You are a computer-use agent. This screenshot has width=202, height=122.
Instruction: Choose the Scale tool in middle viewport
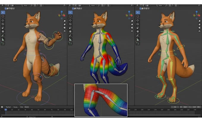pos(70,28)
